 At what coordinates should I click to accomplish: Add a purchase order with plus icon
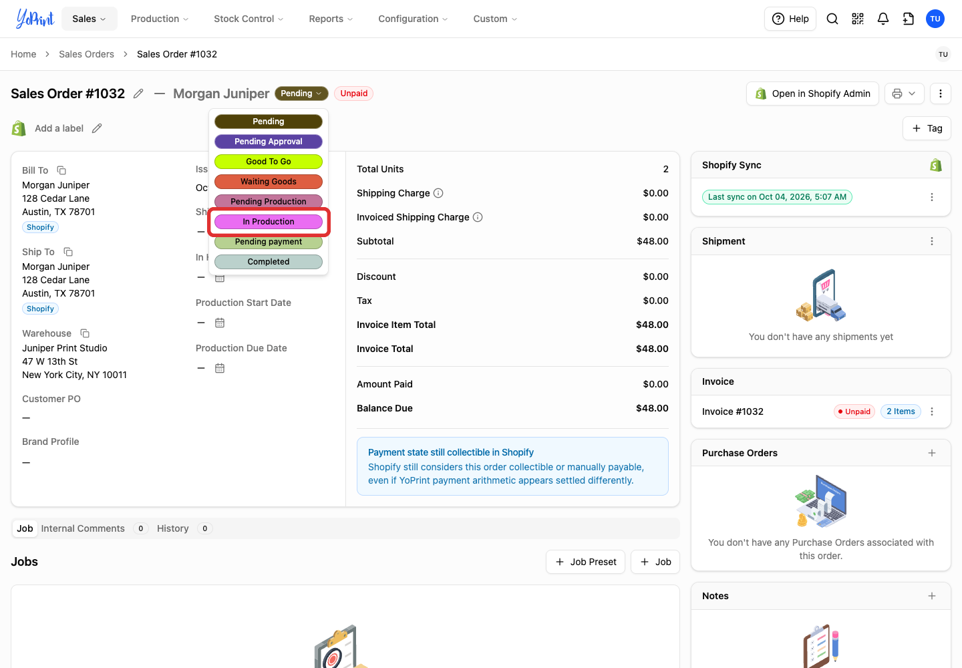[x=932, y=453]
